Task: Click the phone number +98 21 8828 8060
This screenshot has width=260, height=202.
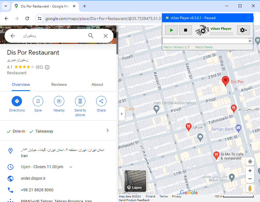Action: 37,190
